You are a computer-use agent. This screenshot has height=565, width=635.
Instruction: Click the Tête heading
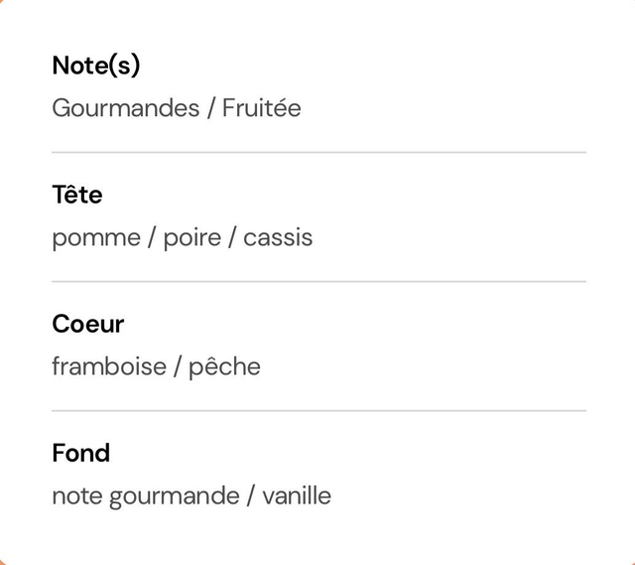tap(77, 195)
